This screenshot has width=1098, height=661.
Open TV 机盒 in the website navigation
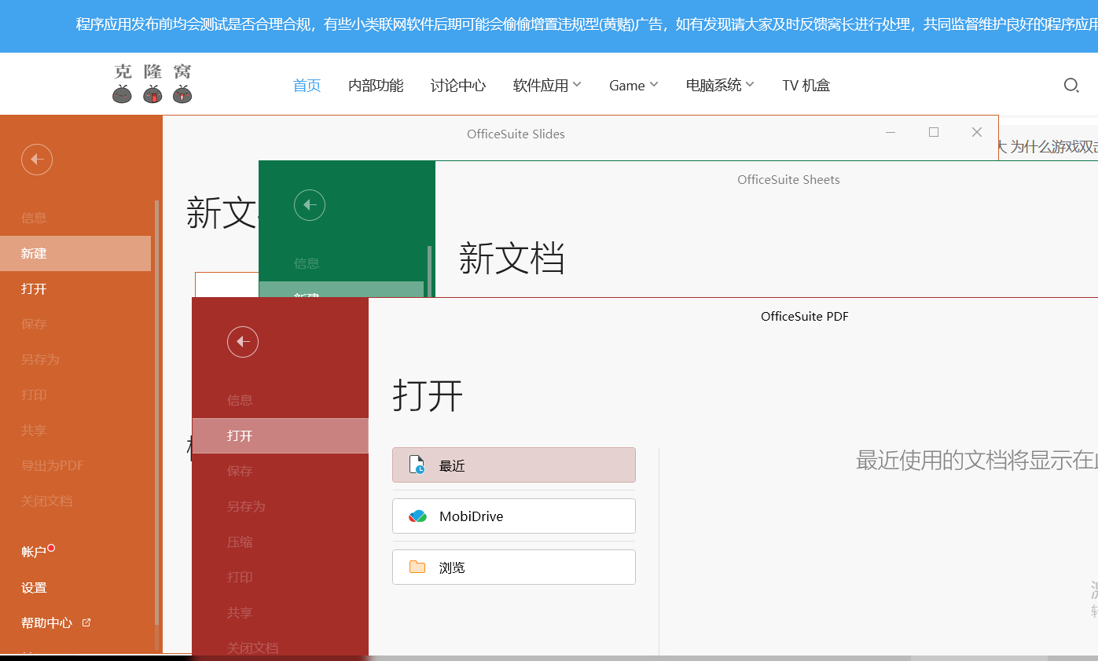(806, 85)
